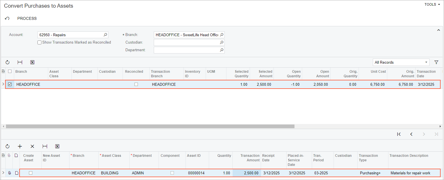444x180 pixels.
Task: Fit columns in the upper transactions grid
Action: (20, 62)
